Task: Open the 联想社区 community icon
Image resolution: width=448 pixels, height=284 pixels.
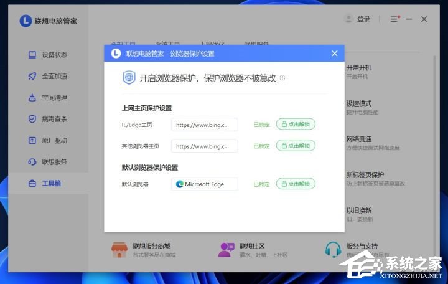Action: pos(226,250)
